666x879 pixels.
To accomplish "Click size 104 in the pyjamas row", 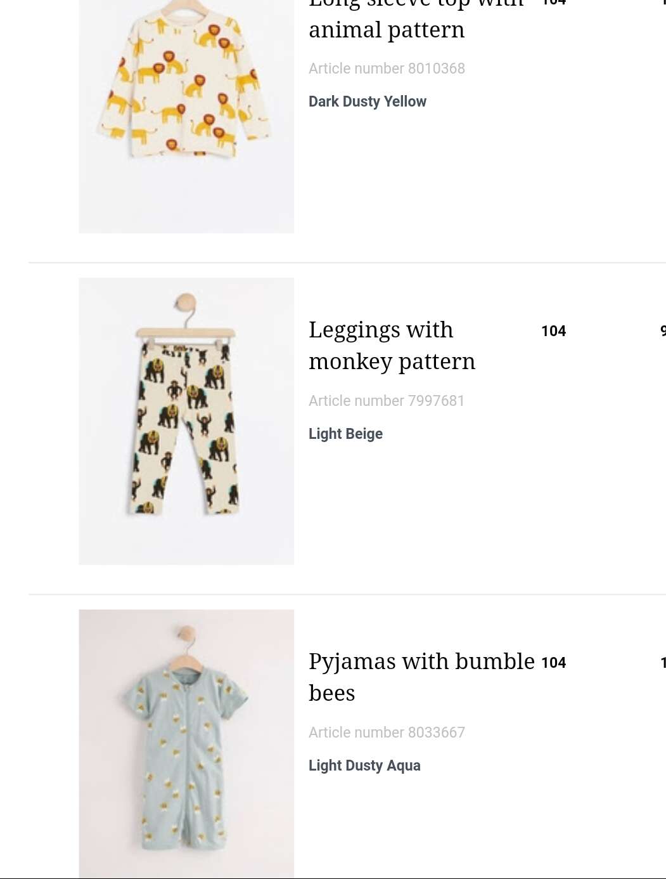I will 553,663.
